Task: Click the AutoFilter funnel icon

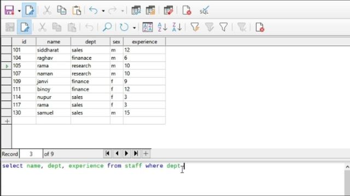Action: [x=195, y=27]
